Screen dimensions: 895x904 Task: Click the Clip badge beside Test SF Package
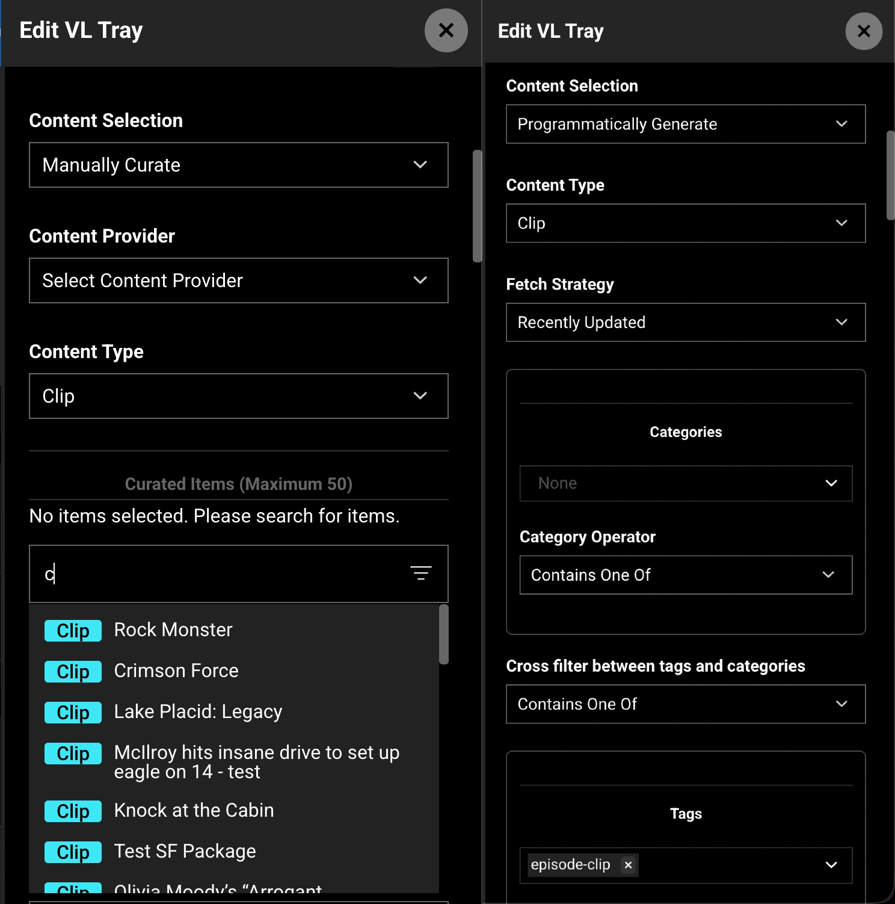(73, 852)
